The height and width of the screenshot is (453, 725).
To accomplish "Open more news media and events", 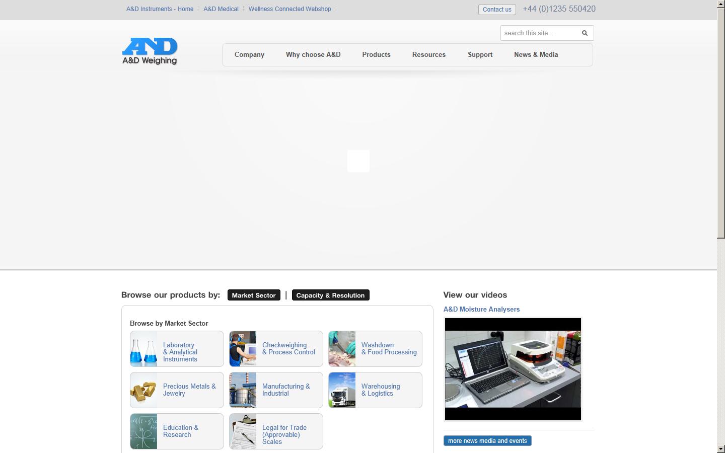I will click(487, 440).
